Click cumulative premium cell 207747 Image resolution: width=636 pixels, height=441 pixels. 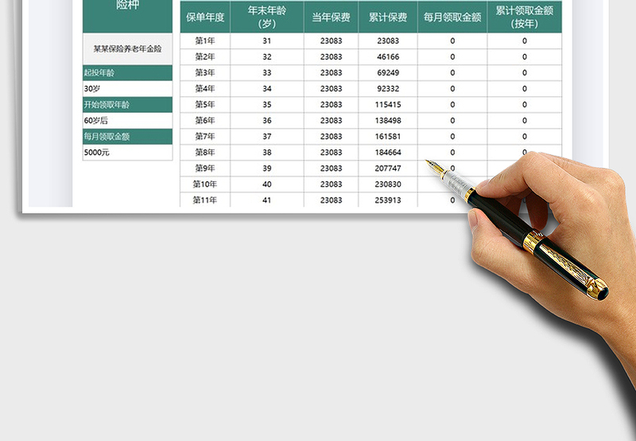tap(388, 168)
